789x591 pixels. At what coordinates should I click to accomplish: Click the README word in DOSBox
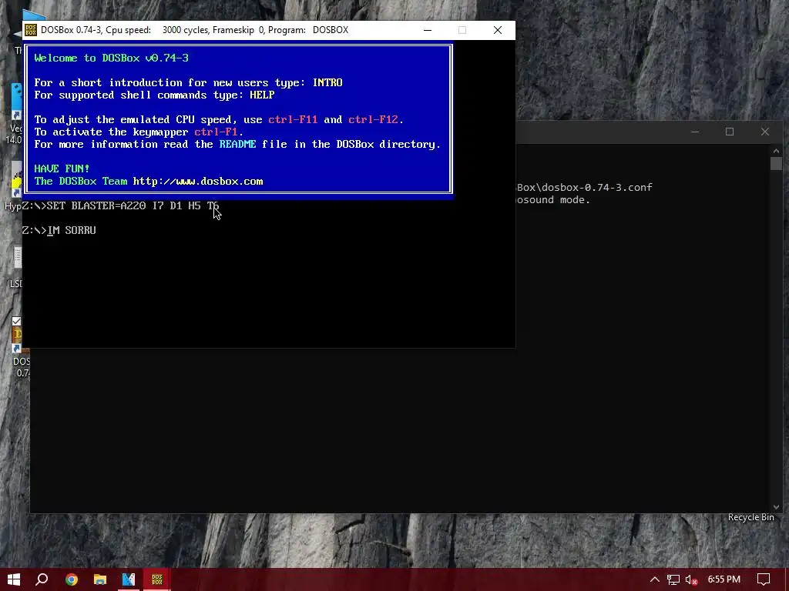point(237,144)
